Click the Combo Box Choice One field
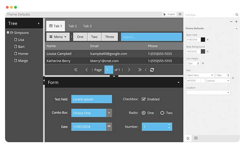 (88, 113)
